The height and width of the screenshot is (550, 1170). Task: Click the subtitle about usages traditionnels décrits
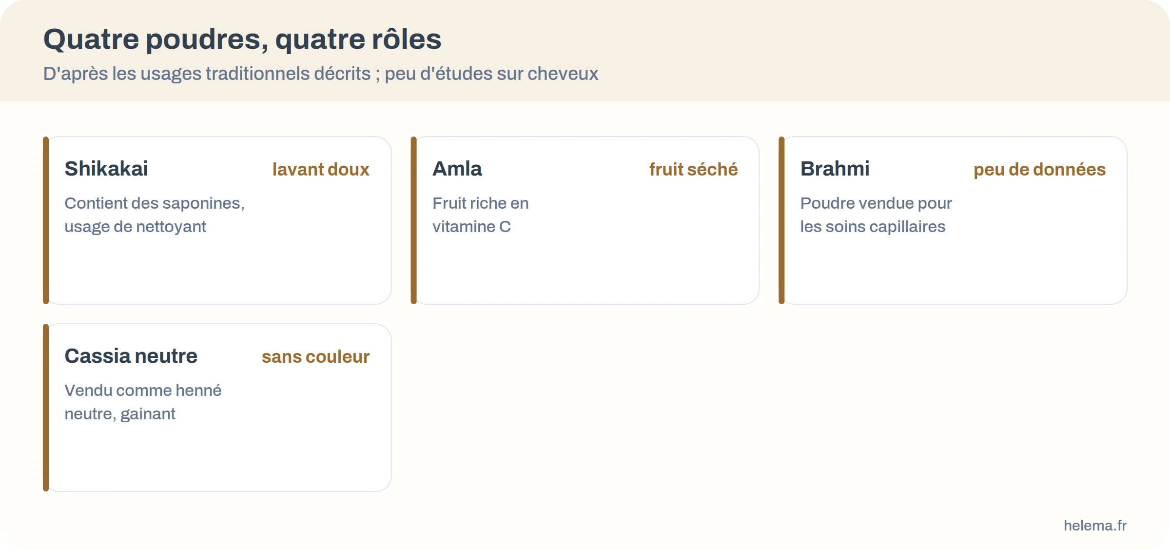(x=321, y=74)
